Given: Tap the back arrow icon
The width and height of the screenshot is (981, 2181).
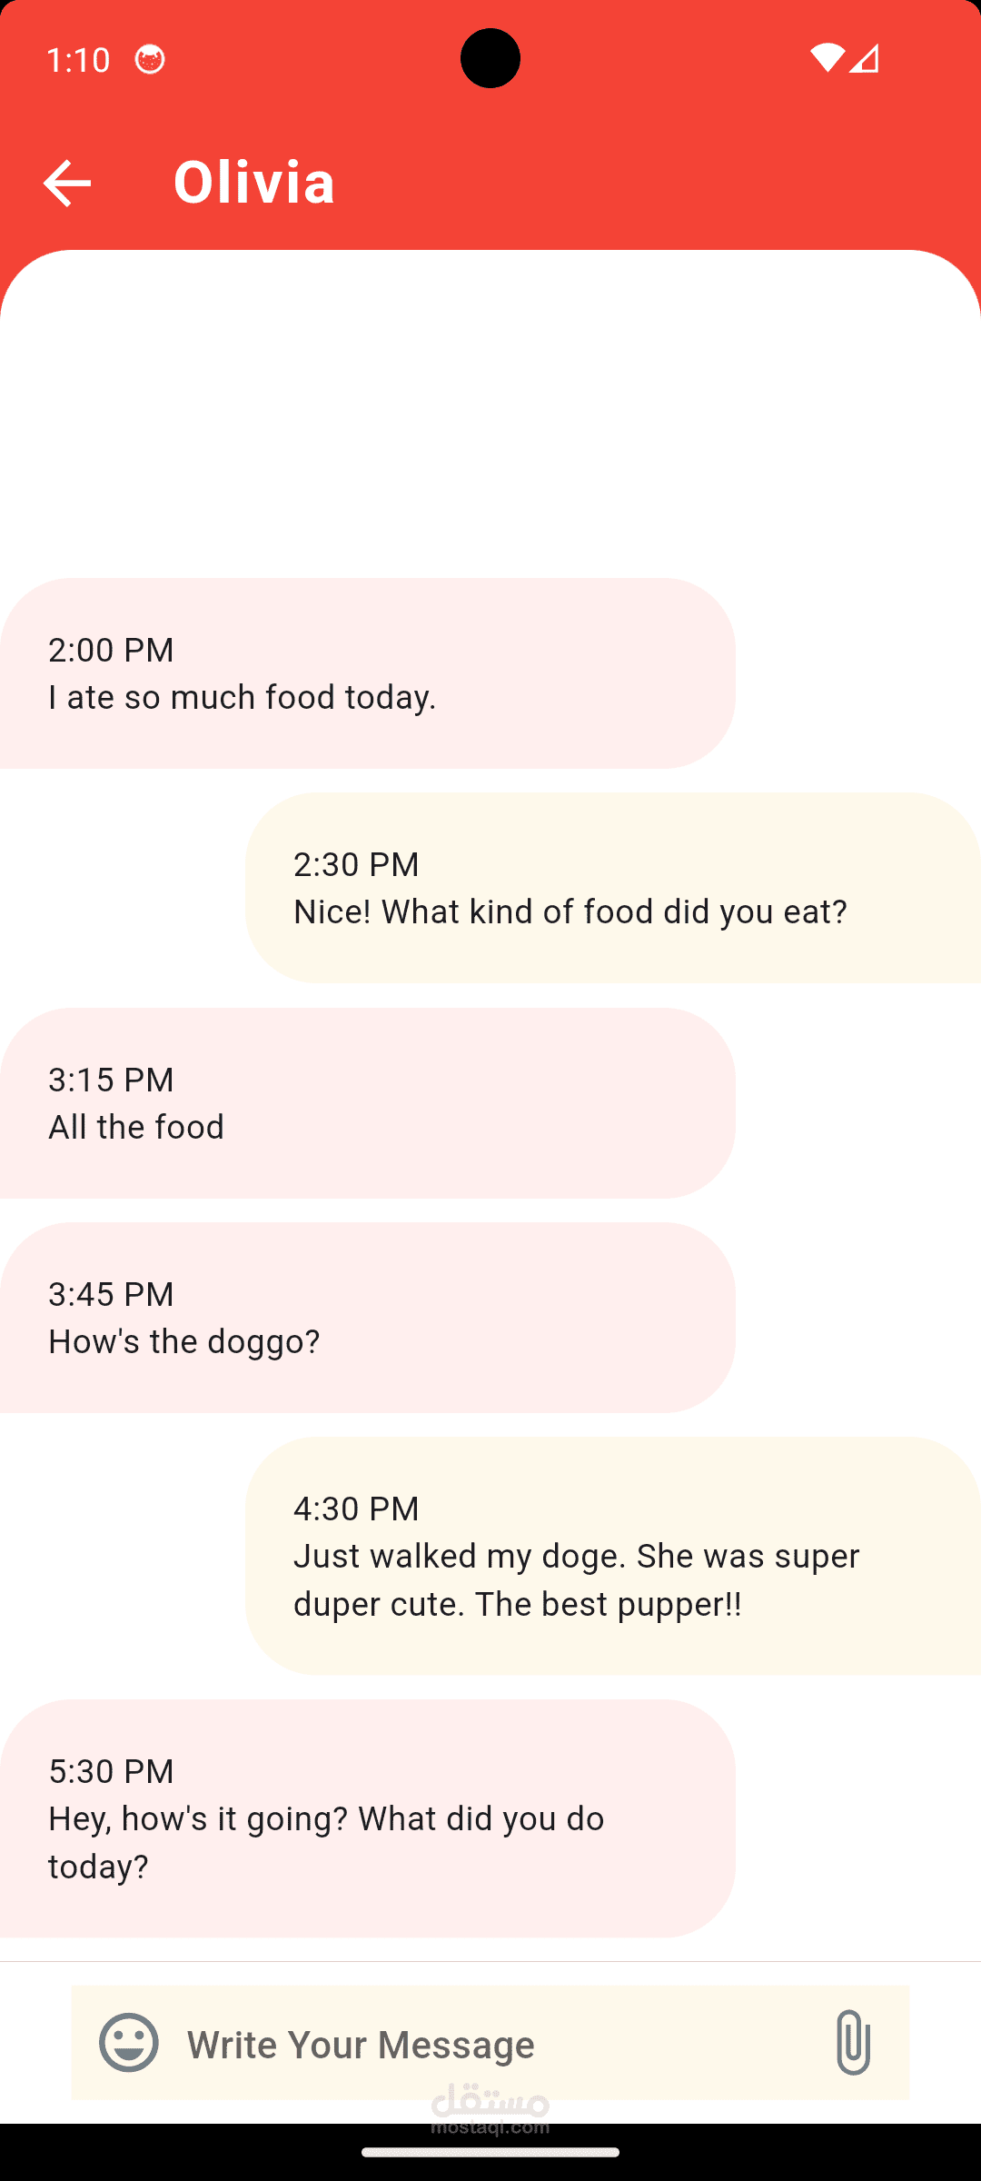Looking at the screenshot, I should point(67,184).
